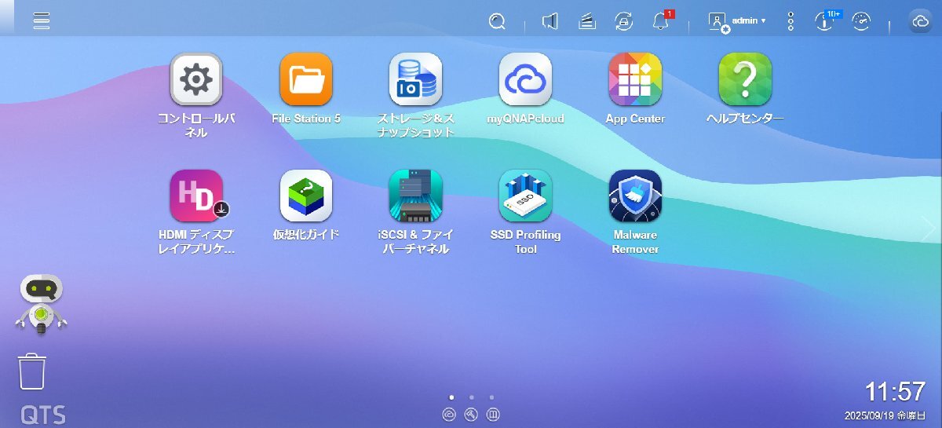
Task: Click the search magnifier icon
Action: (496, 22)
